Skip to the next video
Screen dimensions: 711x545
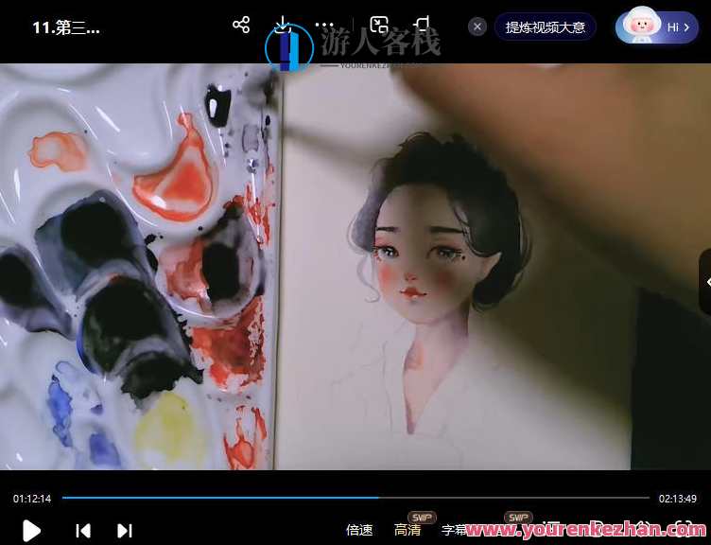coord(124,530)
